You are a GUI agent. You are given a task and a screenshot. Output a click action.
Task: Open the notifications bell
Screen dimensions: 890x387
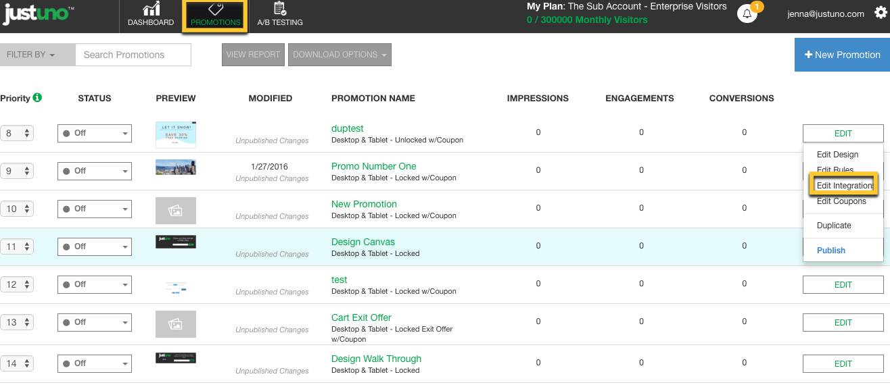(x=747, y=14)
